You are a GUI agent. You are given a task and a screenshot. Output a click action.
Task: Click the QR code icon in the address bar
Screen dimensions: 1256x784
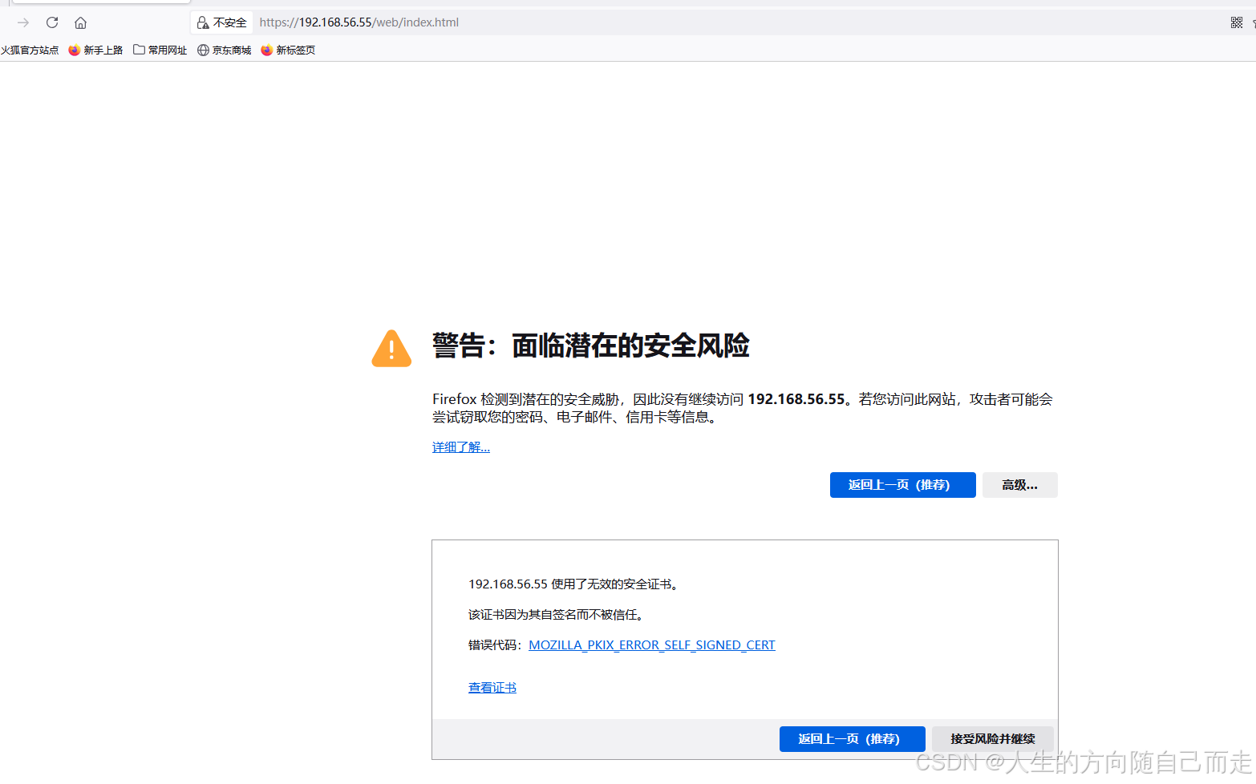1236,22
